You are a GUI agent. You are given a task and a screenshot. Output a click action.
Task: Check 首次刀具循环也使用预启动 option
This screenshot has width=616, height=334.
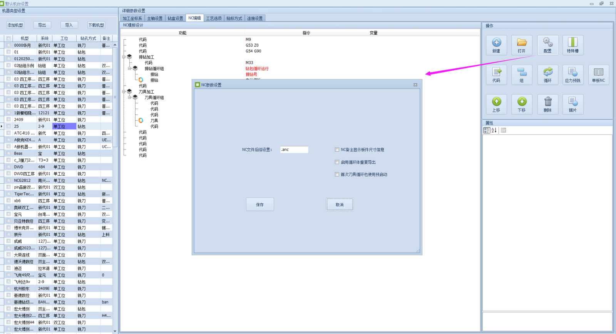tap(337, 174)
